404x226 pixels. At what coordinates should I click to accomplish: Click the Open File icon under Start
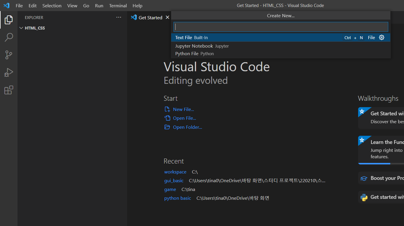(x=167, y=118)
